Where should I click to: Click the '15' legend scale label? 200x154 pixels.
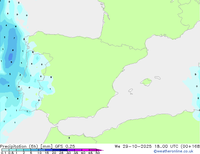click(47, 153)
